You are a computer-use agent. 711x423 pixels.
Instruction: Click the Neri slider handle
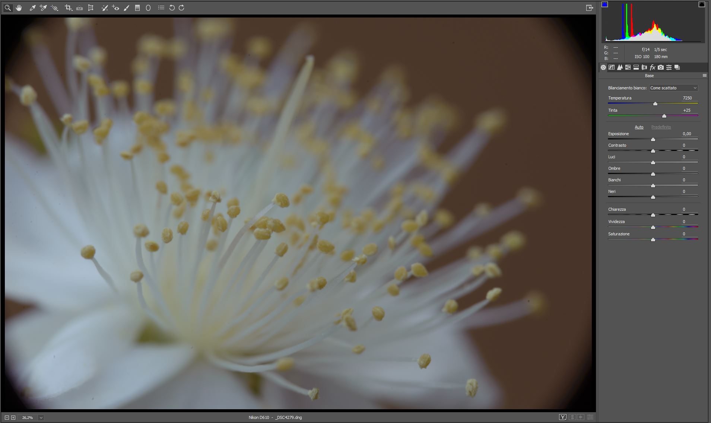[x=653, y=197]
